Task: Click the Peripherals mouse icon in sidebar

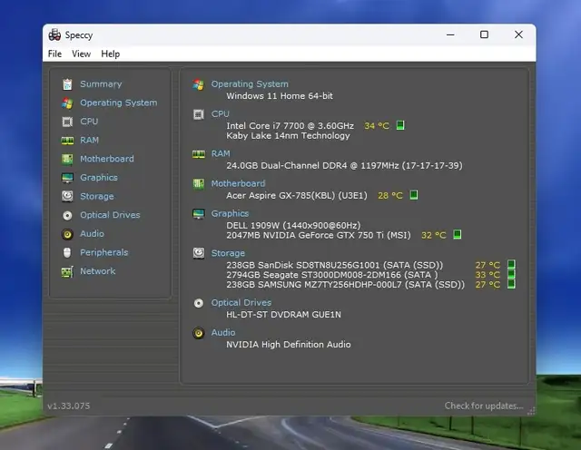Action: pos(67,252)
